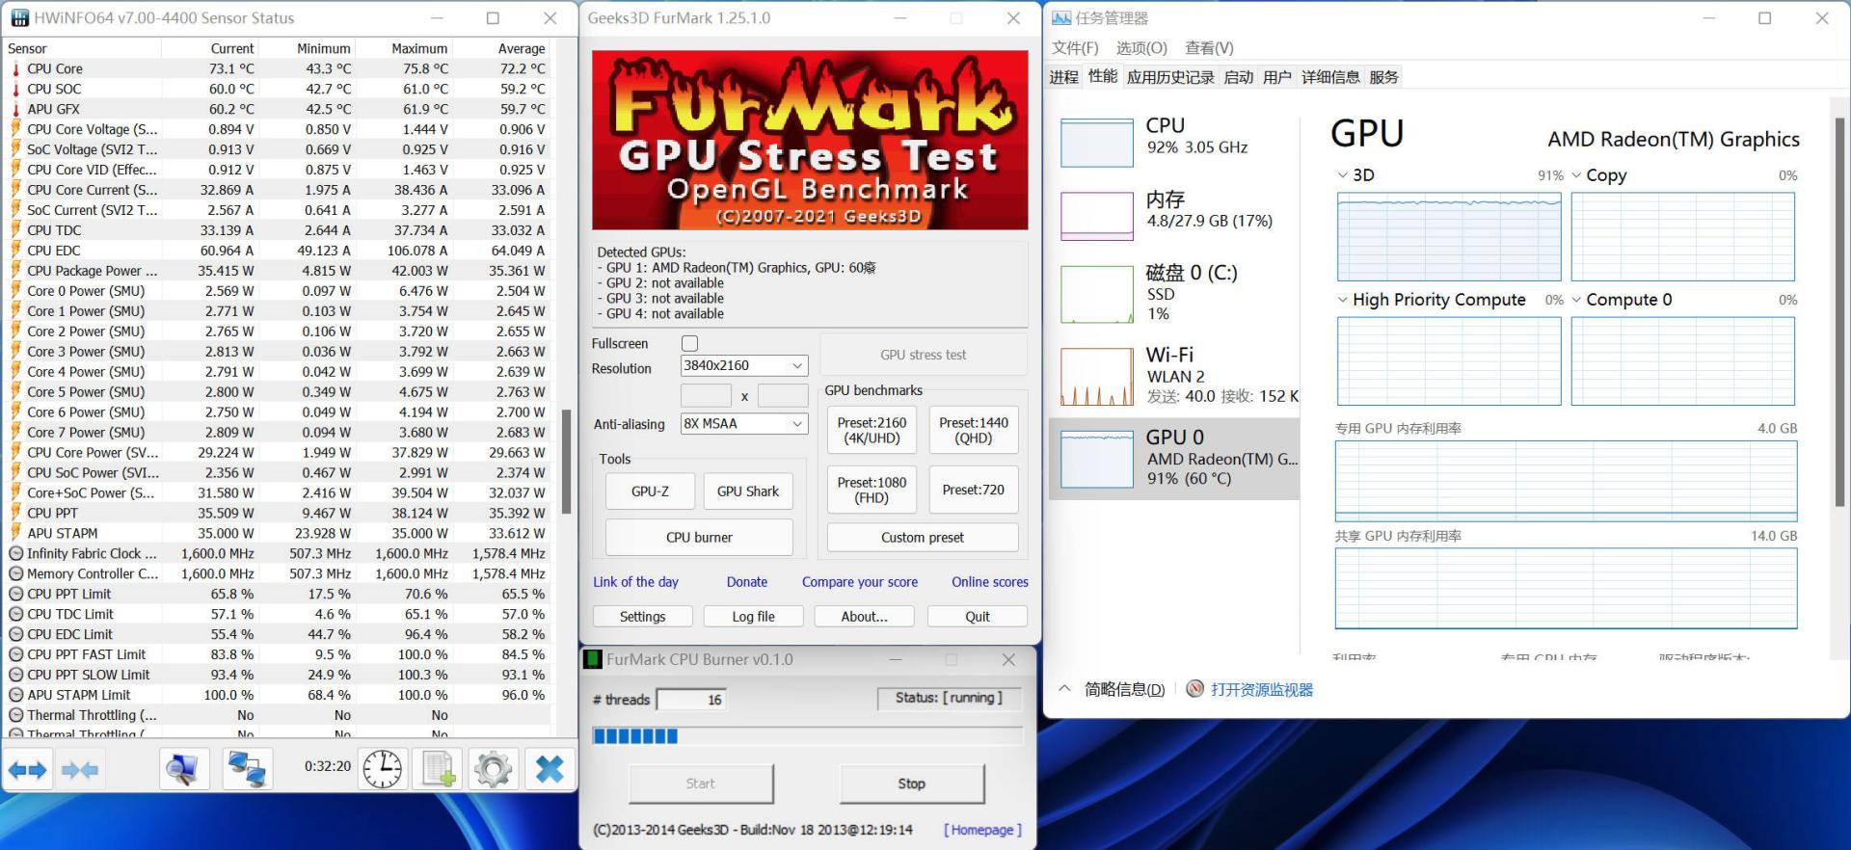Open the Anti-aliasing 8X MSAA dropdown

(743, 423)
